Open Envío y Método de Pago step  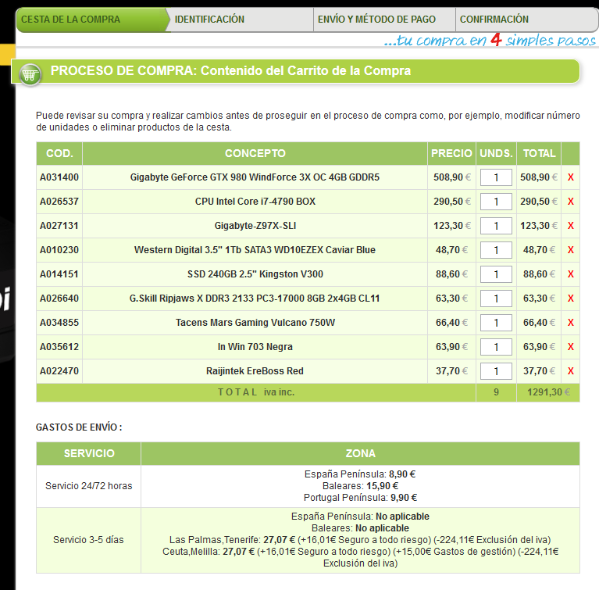[x=384, y=20]
